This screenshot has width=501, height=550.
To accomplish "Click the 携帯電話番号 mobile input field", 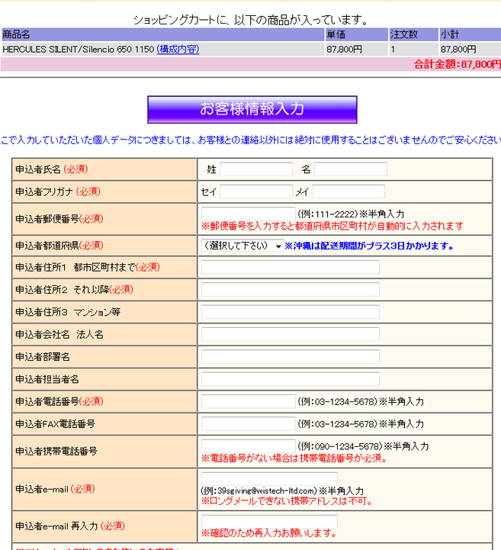I will click(x=249, y=445).
